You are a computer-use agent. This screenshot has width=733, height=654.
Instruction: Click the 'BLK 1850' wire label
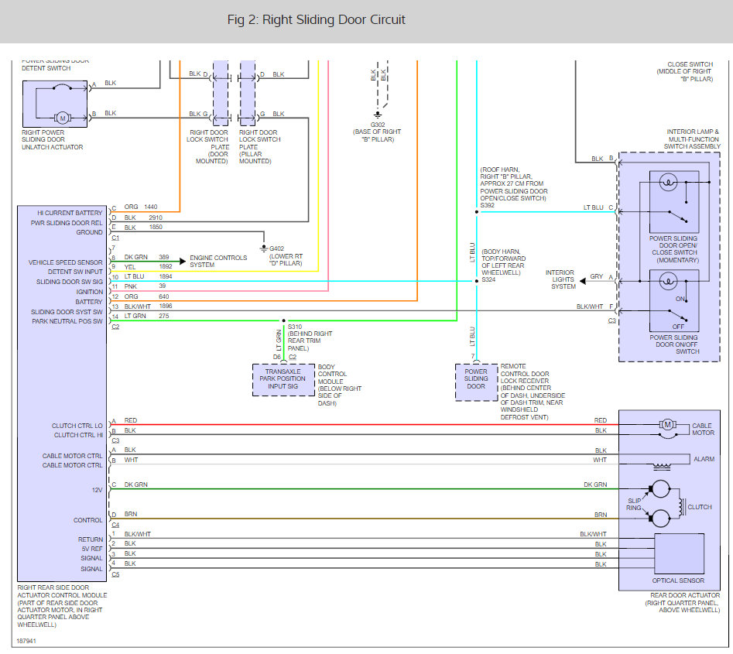pyautogui.click(x=143, y=228)
